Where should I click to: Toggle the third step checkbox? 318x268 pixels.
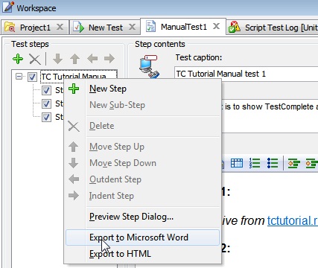[x=46, y=117]
